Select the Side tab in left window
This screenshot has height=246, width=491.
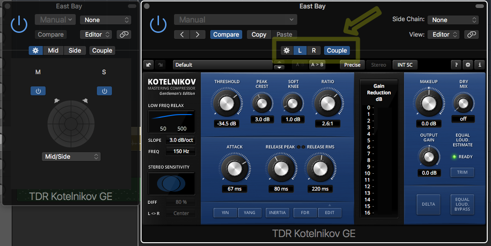click(x=75, y=50)
